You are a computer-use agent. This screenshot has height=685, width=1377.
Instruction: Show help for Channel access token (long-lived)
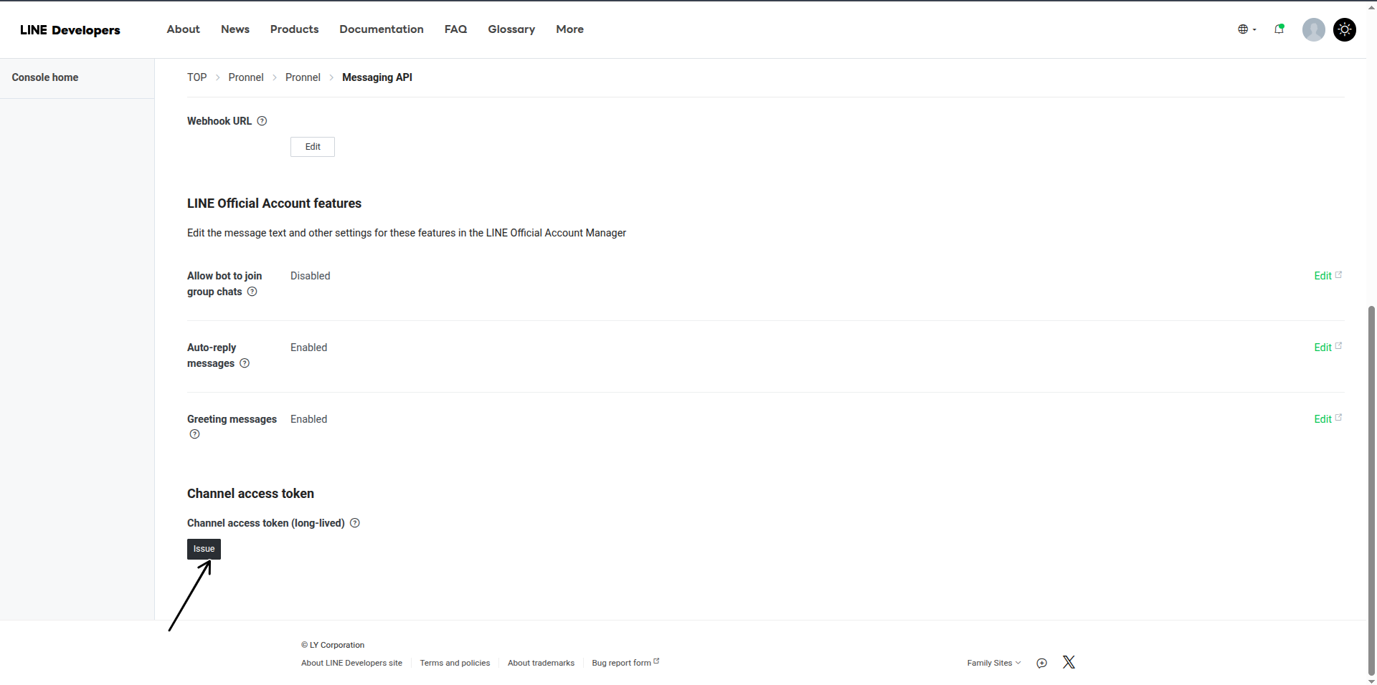[x=354, y=523]
